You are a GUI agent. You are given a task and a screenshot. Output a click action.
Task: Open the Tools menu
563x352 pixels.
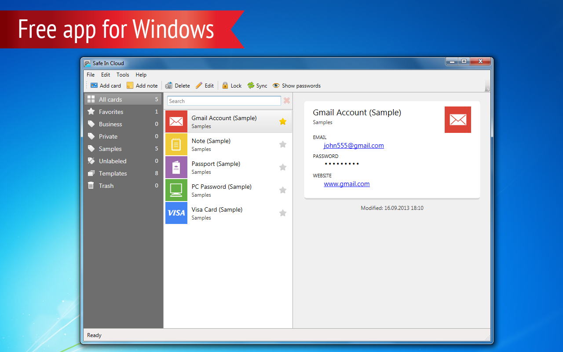(123, 74)
